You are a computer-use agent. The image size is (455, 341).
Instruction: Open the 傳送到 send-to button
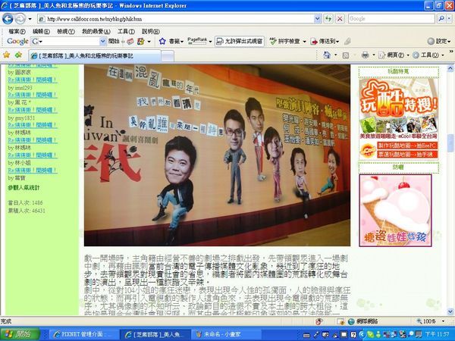325,42
